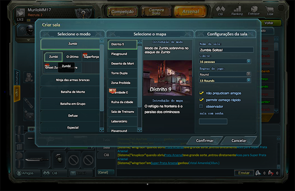Select the Especial mode
This screenshot has width=295, height=191.
point(70,127)
